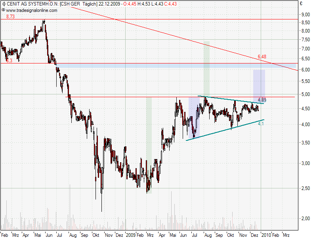
Task: Click the euro currency symbol above price axis
Action: point(301,4)
